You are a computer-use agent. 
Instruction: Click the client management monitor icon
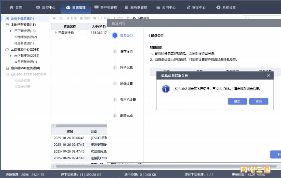click(97, 7)
